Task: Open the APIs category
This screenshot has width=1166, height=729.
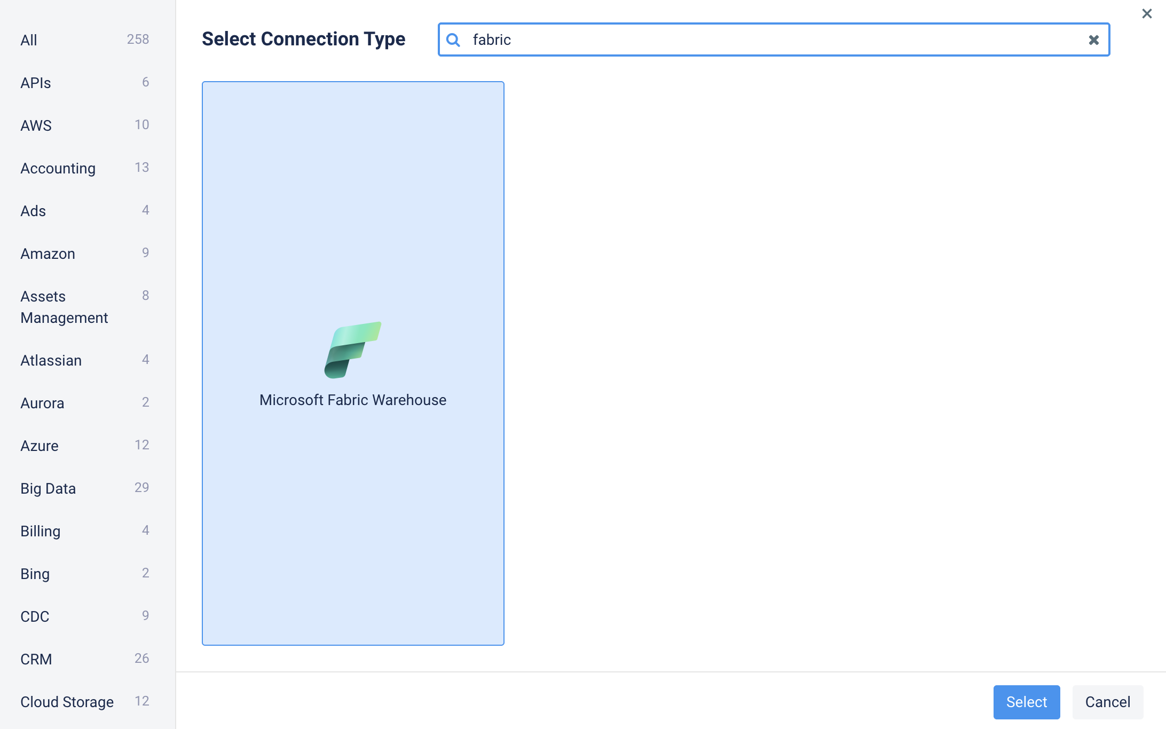Action: tap(85, 83)
